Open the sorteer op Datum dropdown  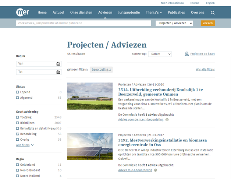point(160,54)
